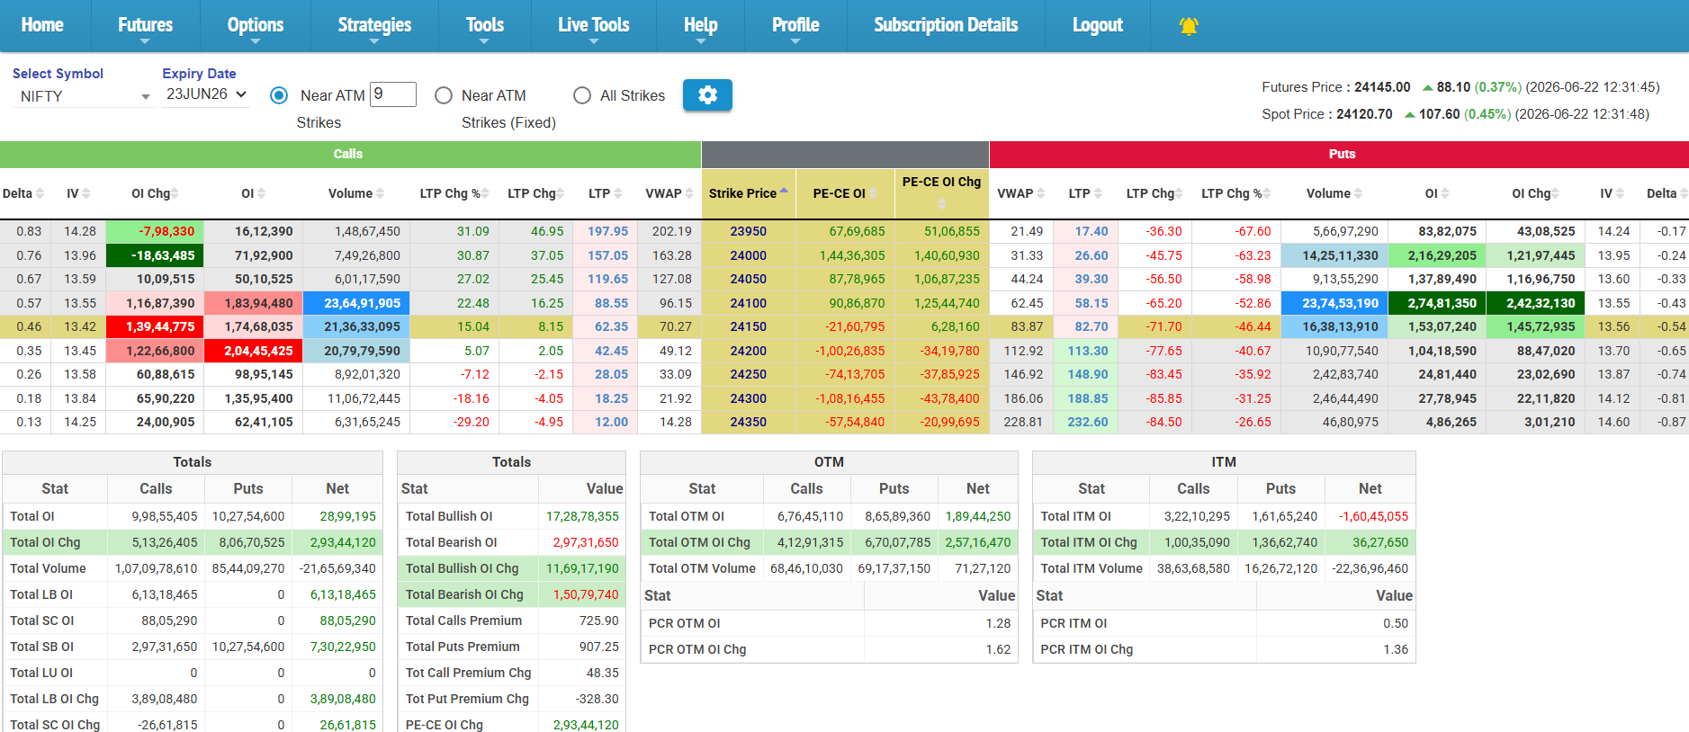Click Total Puts Premium value 907.25
The width and height of the screenshot is (1689, 732).
598,647
